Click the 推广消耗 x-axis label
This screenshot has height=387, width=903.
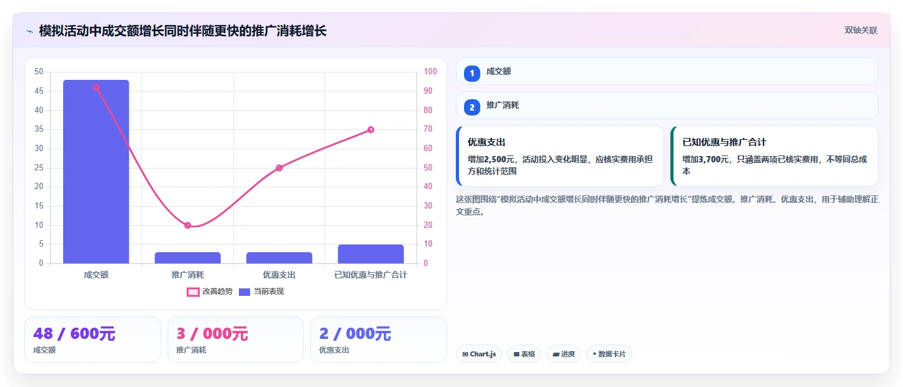pos(188,275)
